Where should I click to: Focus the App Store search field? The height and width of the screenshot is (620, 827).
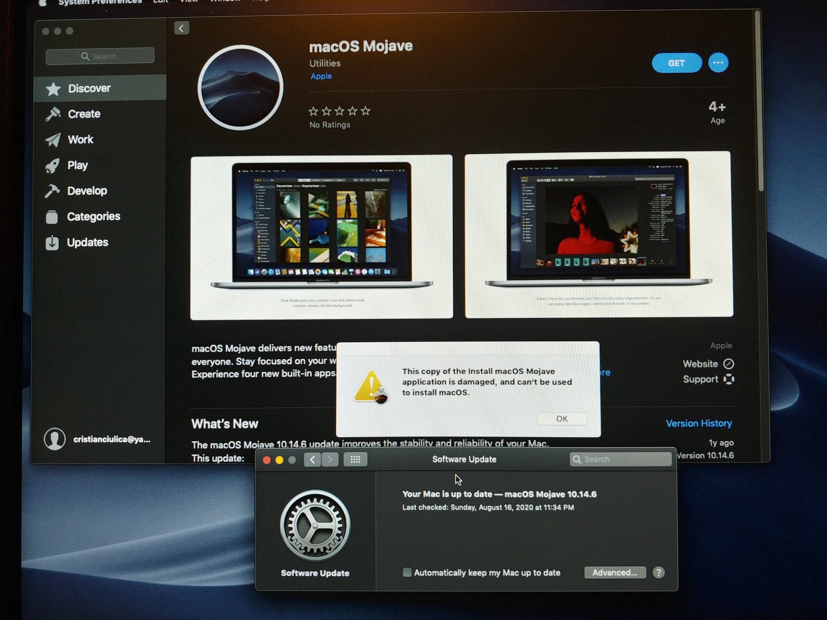pos(100,56)
